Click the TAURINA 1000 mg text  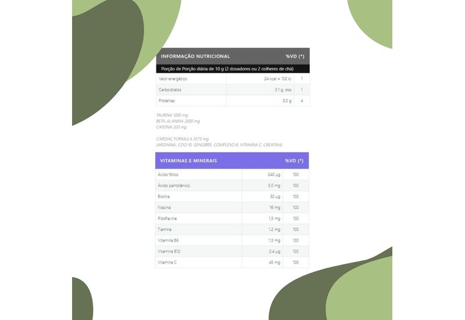(172, 115)
